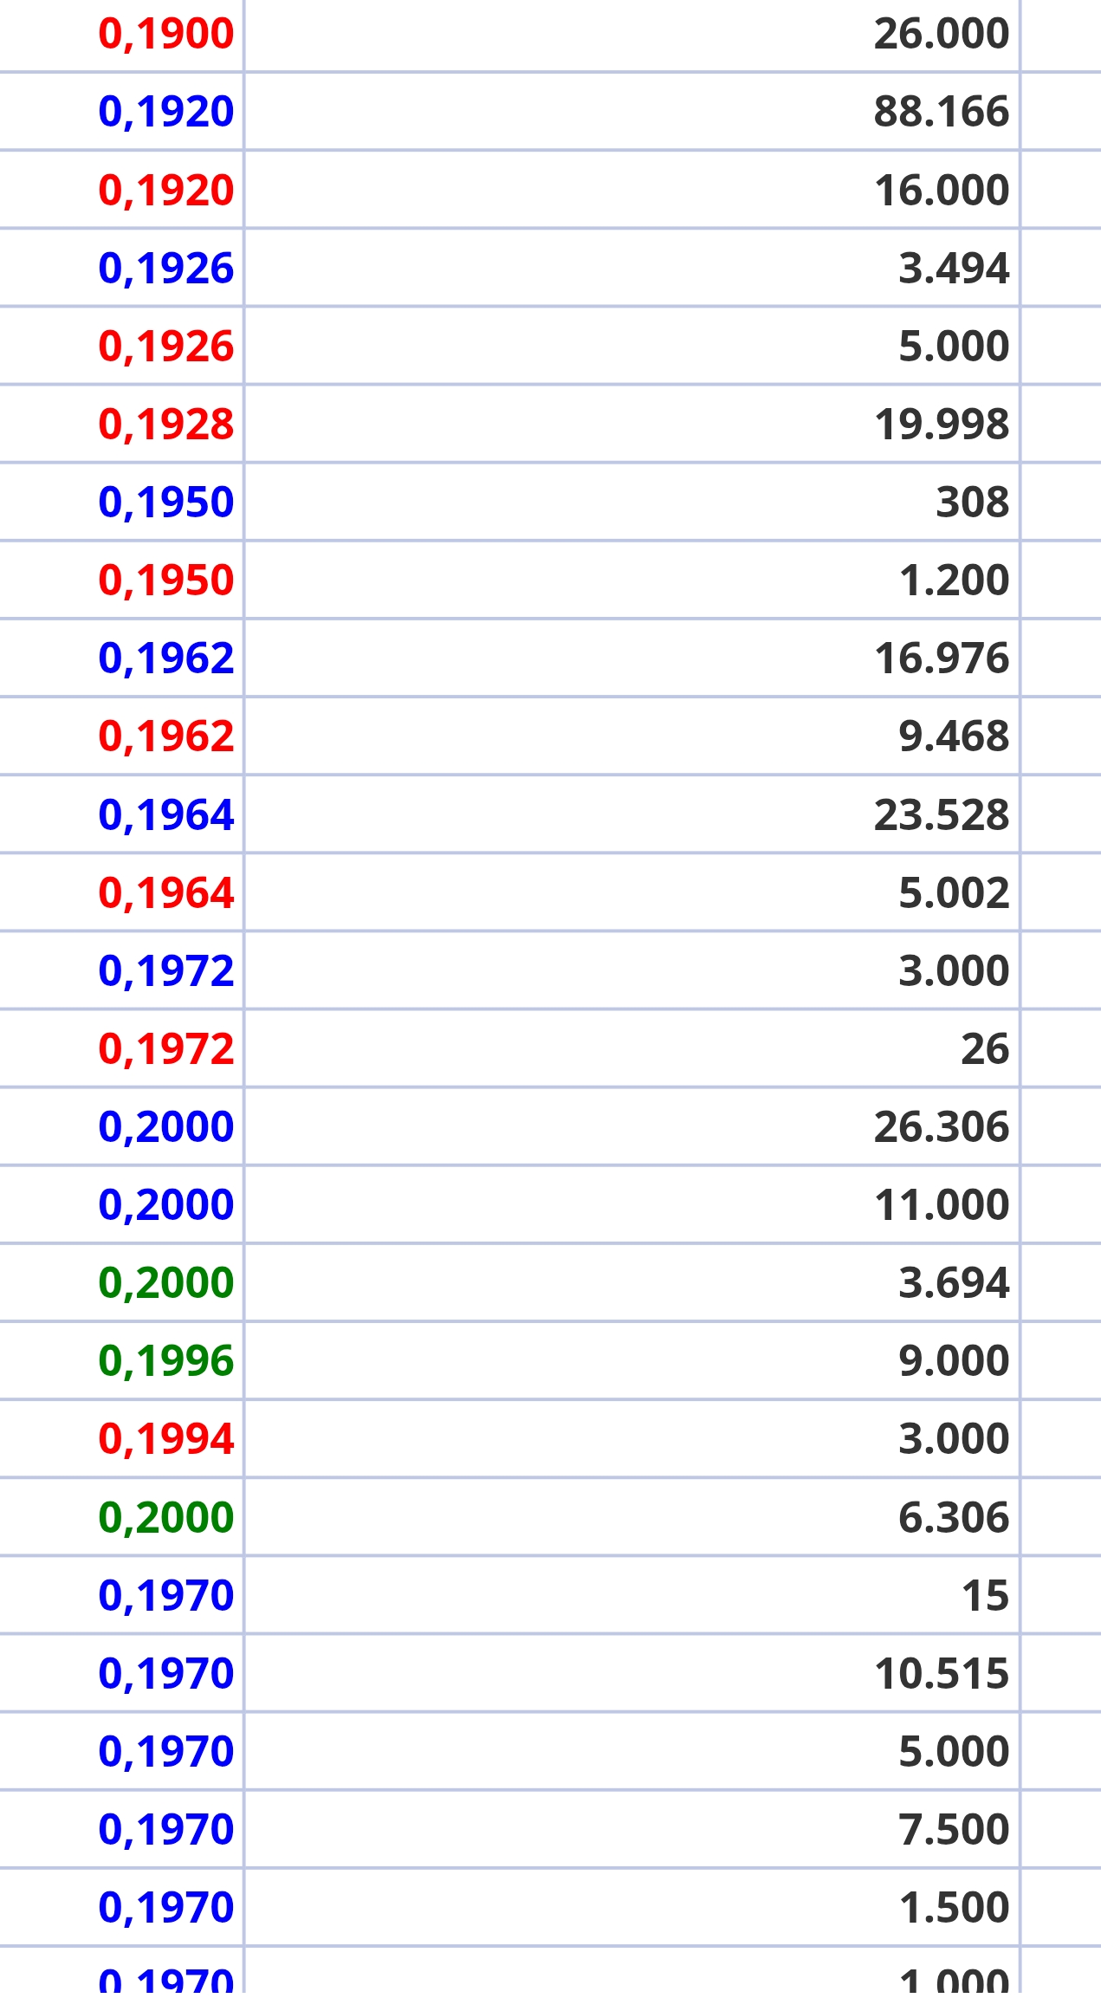Click volume value 6.306
1101x1998 pixels.
click(954, 1518)
